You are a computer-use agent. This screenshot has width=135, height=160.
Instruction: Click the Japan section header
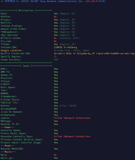(26, 66)
